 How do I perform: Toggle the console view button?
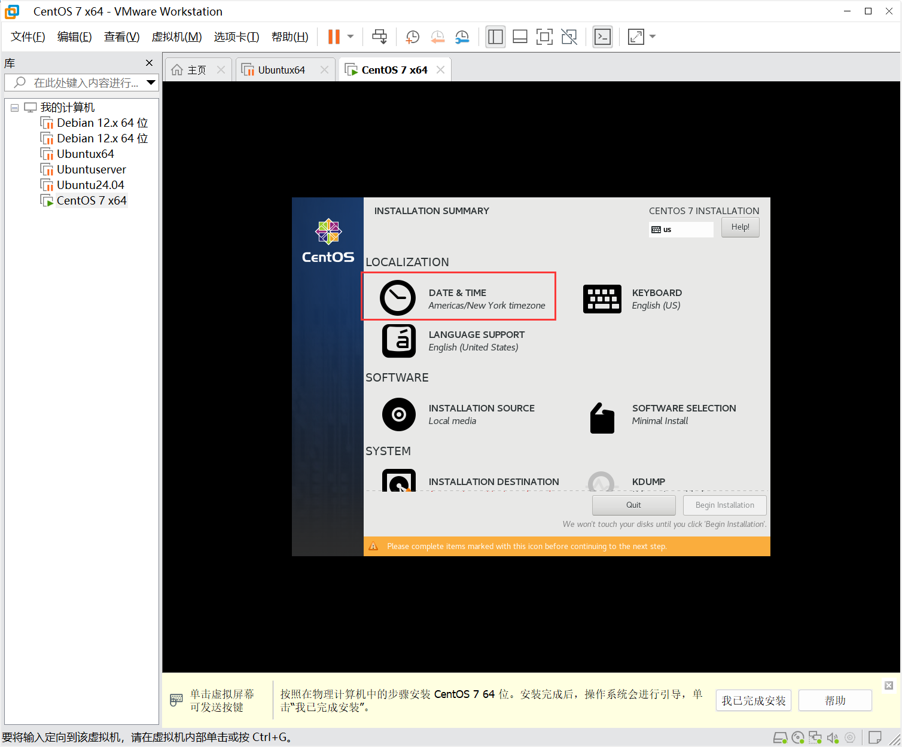pyautogui.click(x=602, y=37)
